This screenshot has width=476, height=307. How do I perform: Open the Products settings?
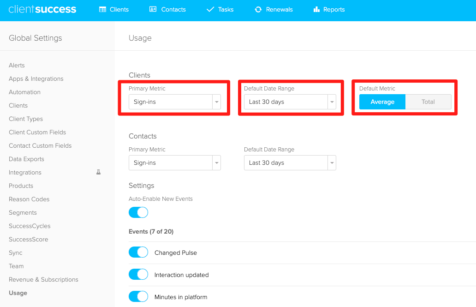coord(21,186)
